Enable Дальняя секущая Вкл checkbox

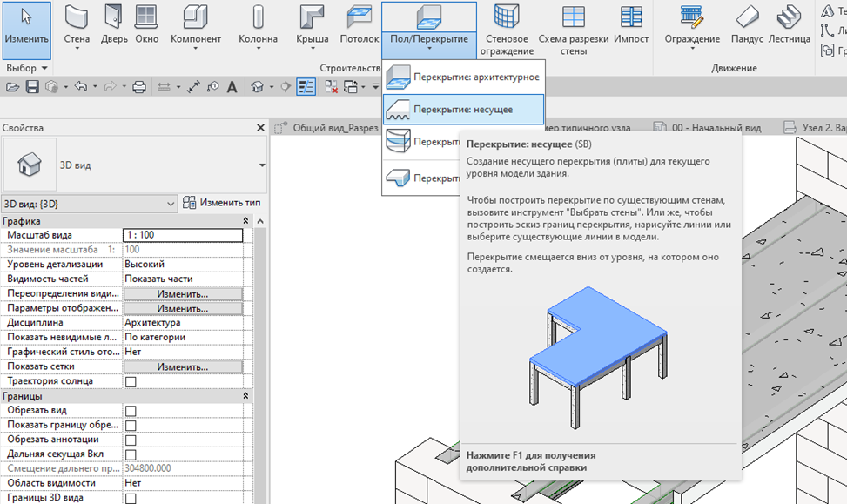(131, 455)
